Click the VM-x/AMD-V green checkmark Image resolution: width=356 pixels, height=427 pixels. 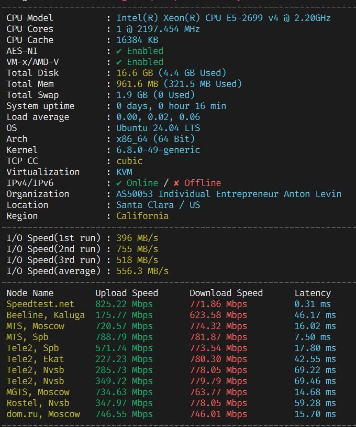coord(119,62)
